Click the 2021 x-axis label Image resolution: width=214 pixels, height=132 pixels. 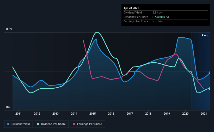pos(204,114)
